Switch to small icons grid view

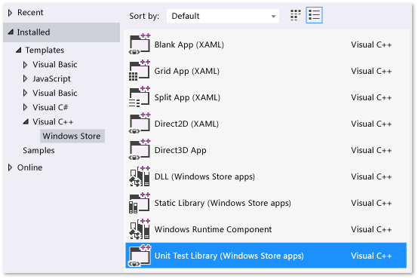(296, 15)
